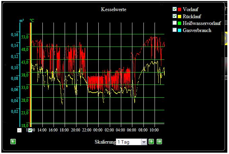This screenshot has width=229, height=154.
Task: Click the 00:00 time label on x-axis
Action: [x=98, y=130]
